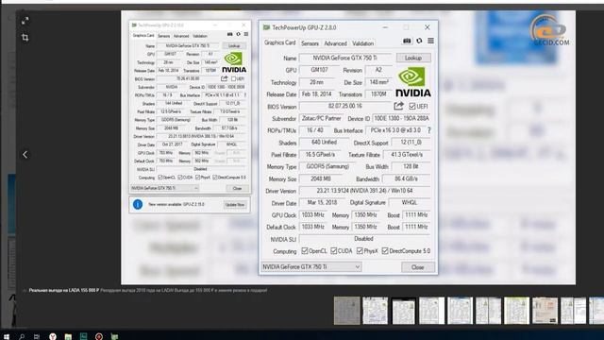Click the screenshot camera icon in GPU-Z 2.8.0
Screen dimensions: 604x340
[407, 41]
